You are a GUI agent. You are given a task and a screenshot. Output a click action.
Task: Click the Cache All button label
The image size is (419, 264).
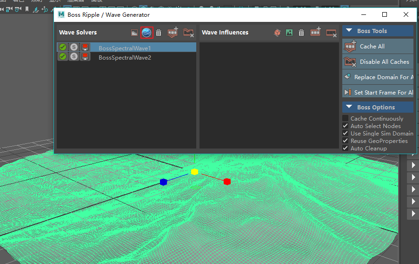tap(372, 46)
